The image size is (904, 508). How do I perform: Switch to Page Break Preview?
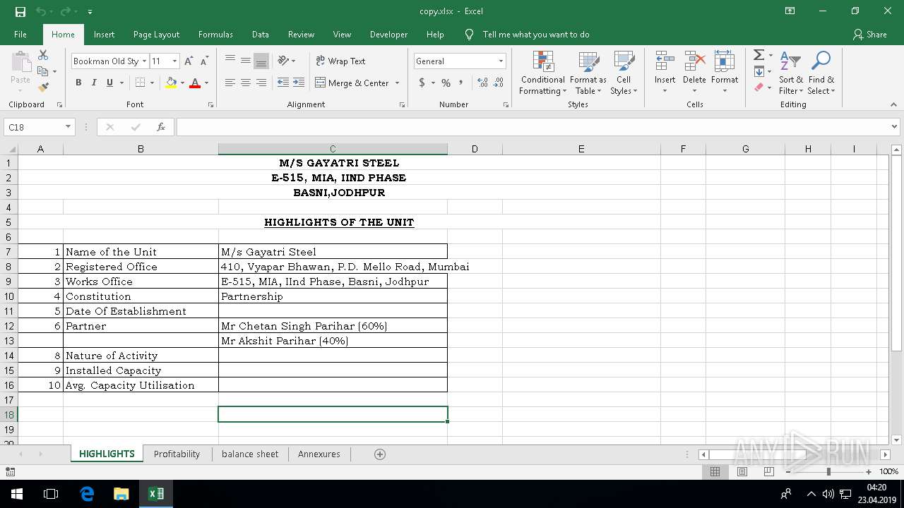coord(769,471)
